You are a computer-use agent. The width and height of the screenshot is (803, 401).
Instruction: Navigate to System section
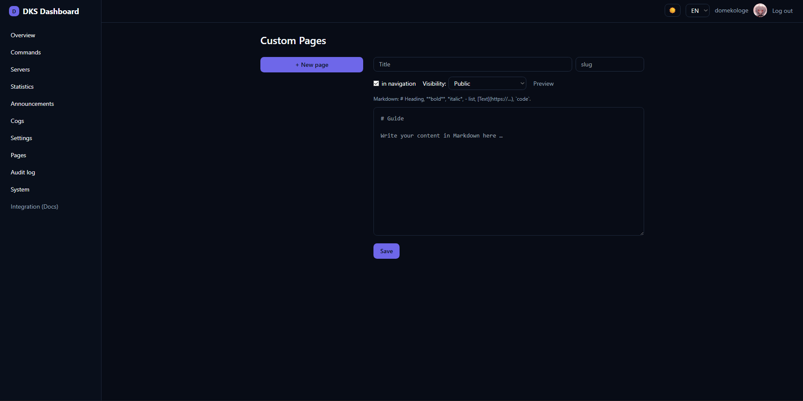click(20, 189)
